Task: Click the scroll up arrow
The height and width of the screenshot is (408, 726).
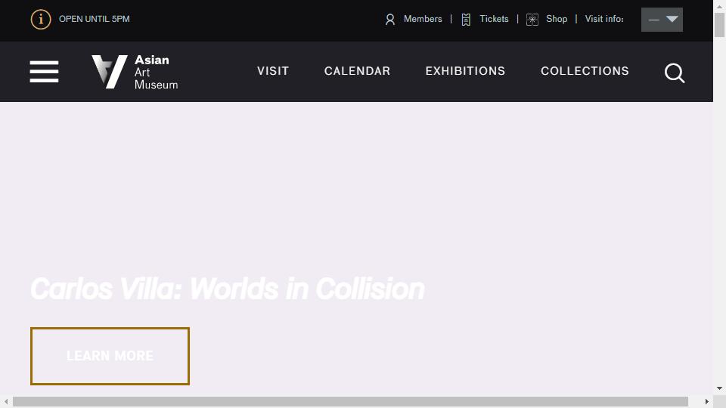Action: (719, 7)
